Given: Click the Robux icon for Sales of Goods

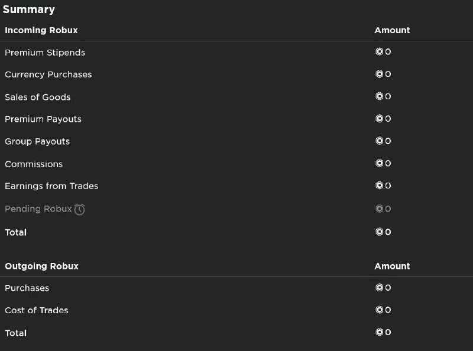Looking at the screenshot, I should tap(379, 96).
